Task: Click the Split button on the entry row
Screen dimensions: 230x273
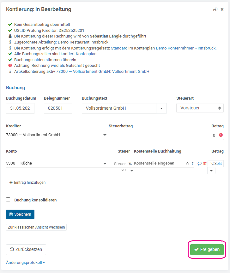Action: (216, 164)
